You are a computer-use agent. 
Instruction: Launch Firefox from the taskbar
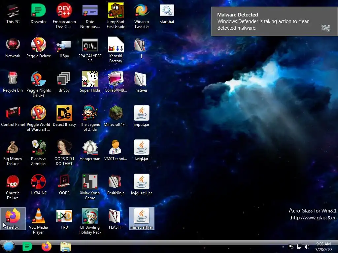click(46, 246)
